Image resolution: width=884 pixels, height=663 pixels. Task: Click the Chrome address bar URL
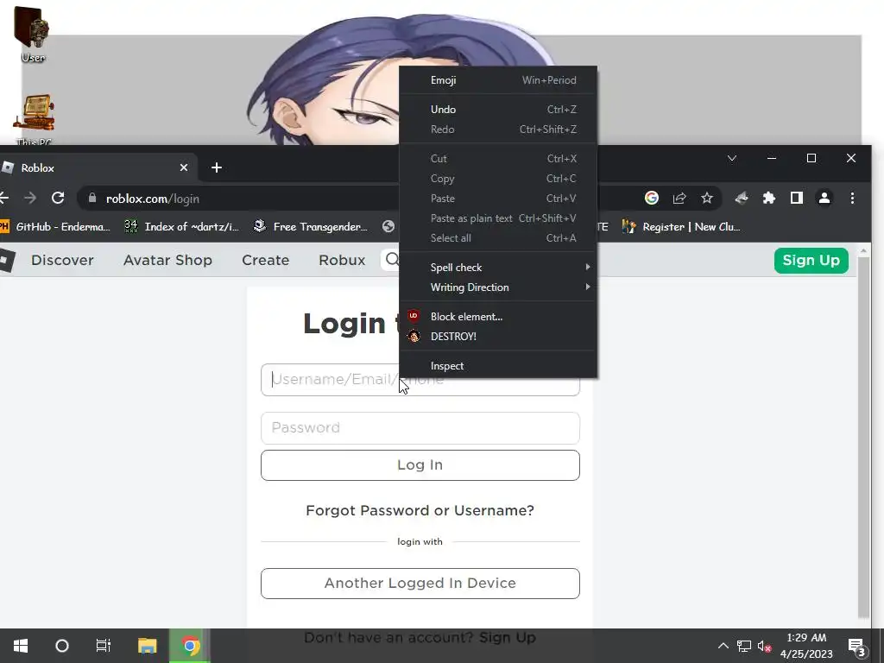tap(152, 199)
